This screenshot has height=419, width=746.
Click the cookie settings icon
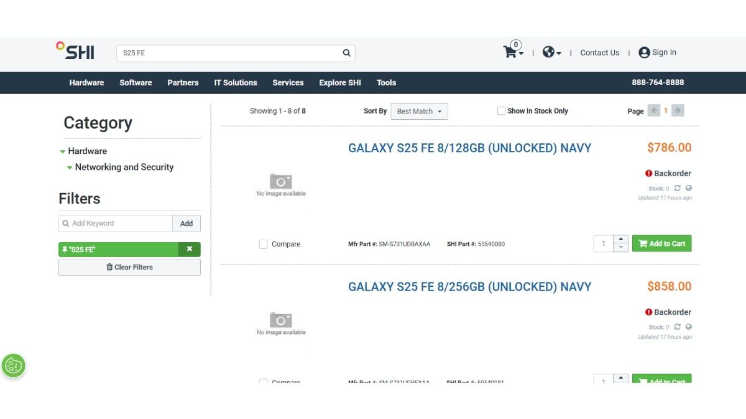click(13, 366)
